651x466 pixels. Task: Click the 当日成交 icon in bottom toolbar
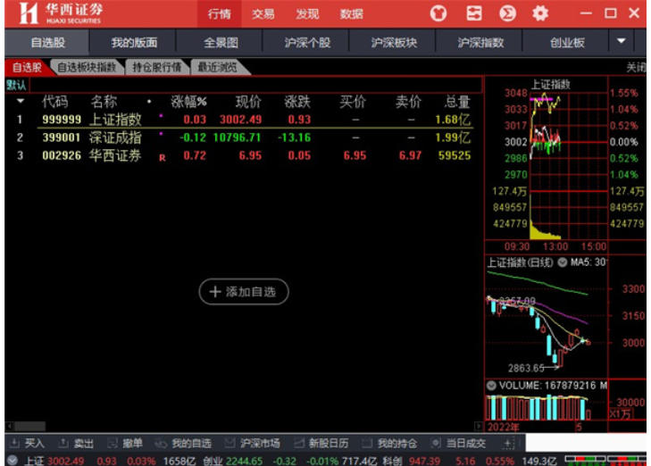click(x=436, y=444)
